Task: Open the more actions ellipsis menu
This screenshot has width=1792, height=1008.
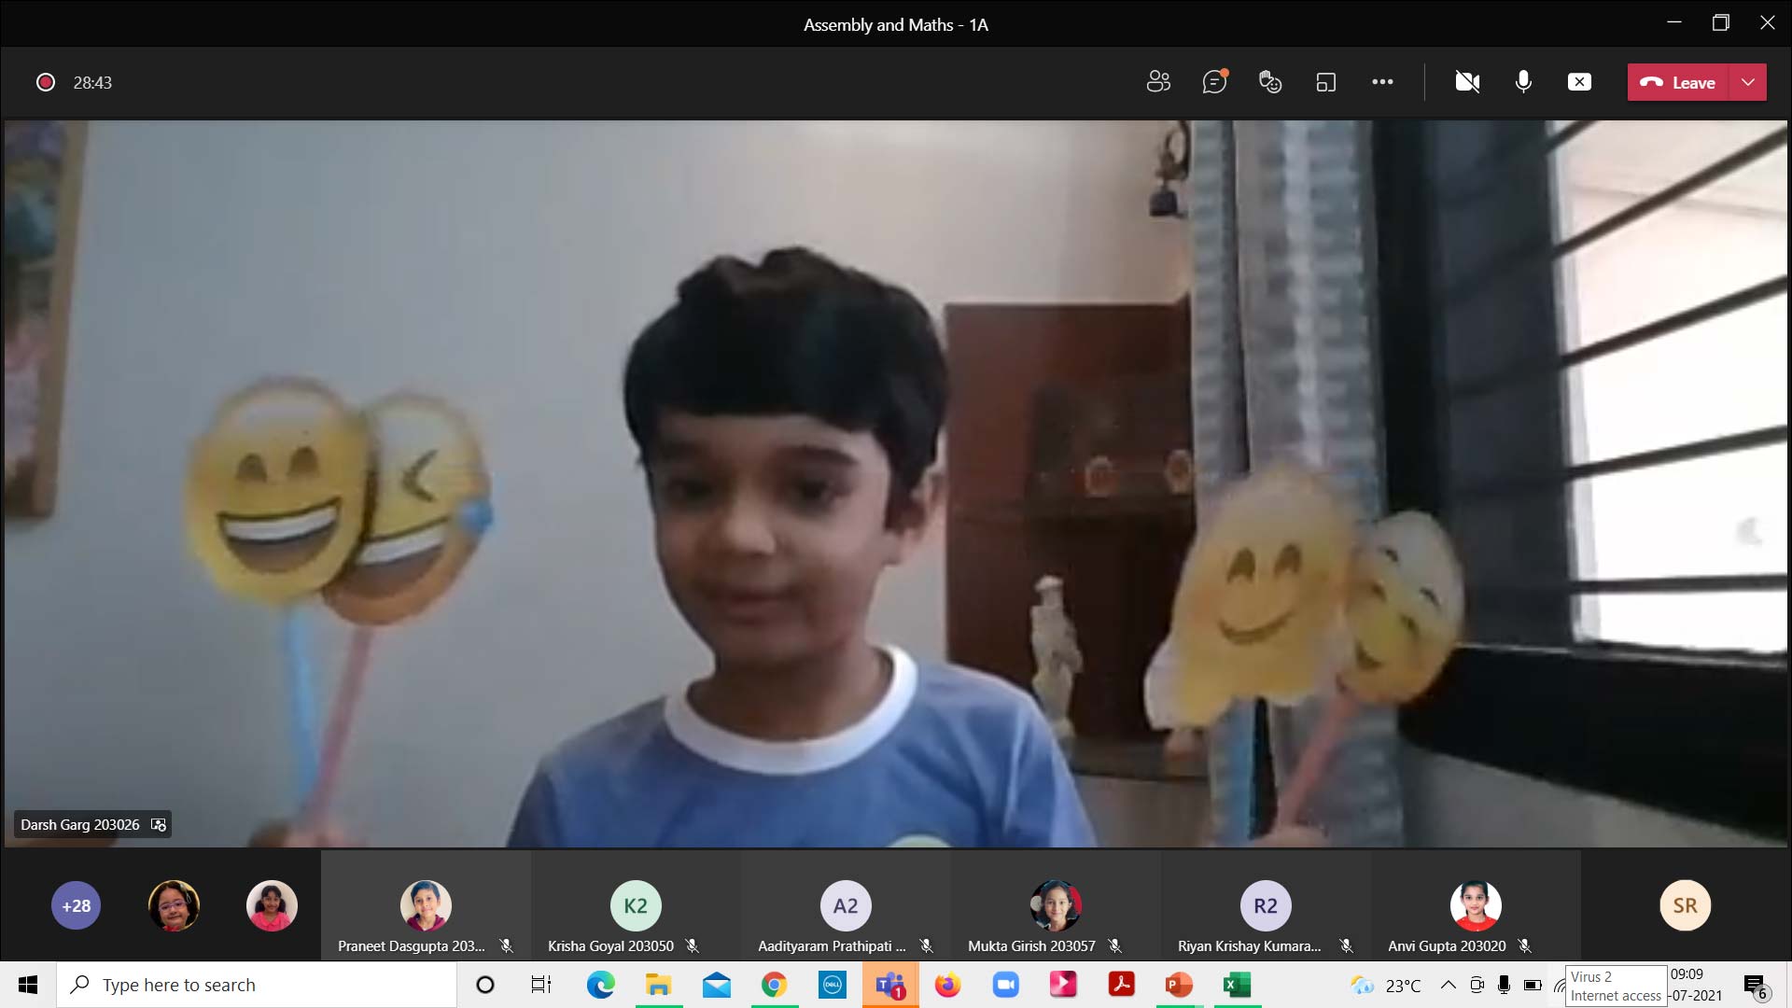Action: tap(1382, 82)
